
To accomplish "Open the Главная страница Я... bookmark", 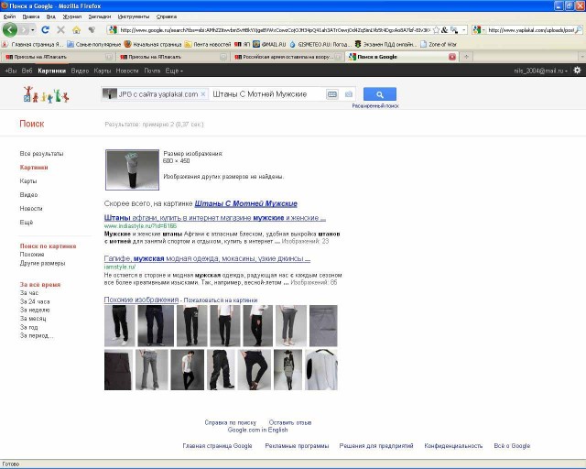I will point(33,44).
